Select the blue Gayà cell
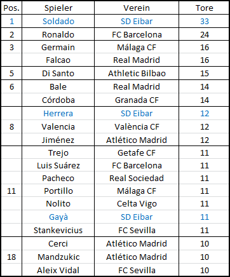 point(58,217)
